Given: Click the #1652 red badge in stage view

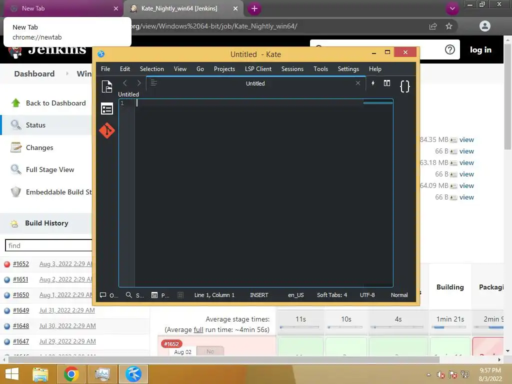Looking at the screenshot, I should (171, 344).
